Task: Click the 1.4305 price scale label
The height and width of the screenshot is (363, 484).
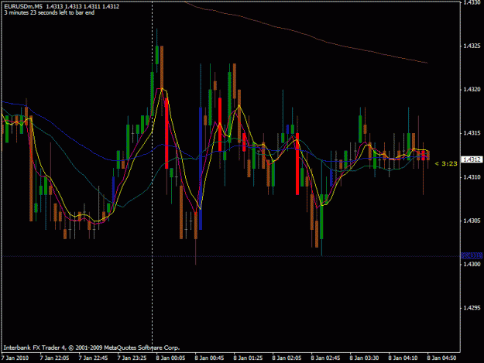Action: [x=472, y=221]
